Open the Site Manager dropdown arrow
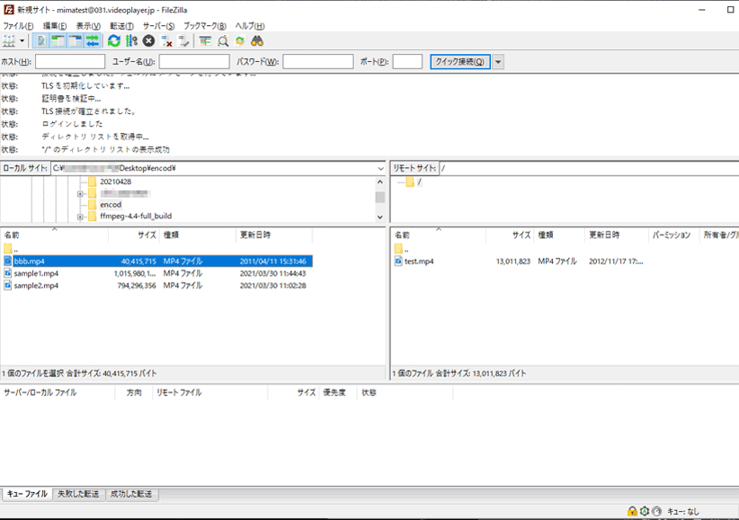This screenshot has height=520, width=739. pyautogui.click(x=22, y=41)
